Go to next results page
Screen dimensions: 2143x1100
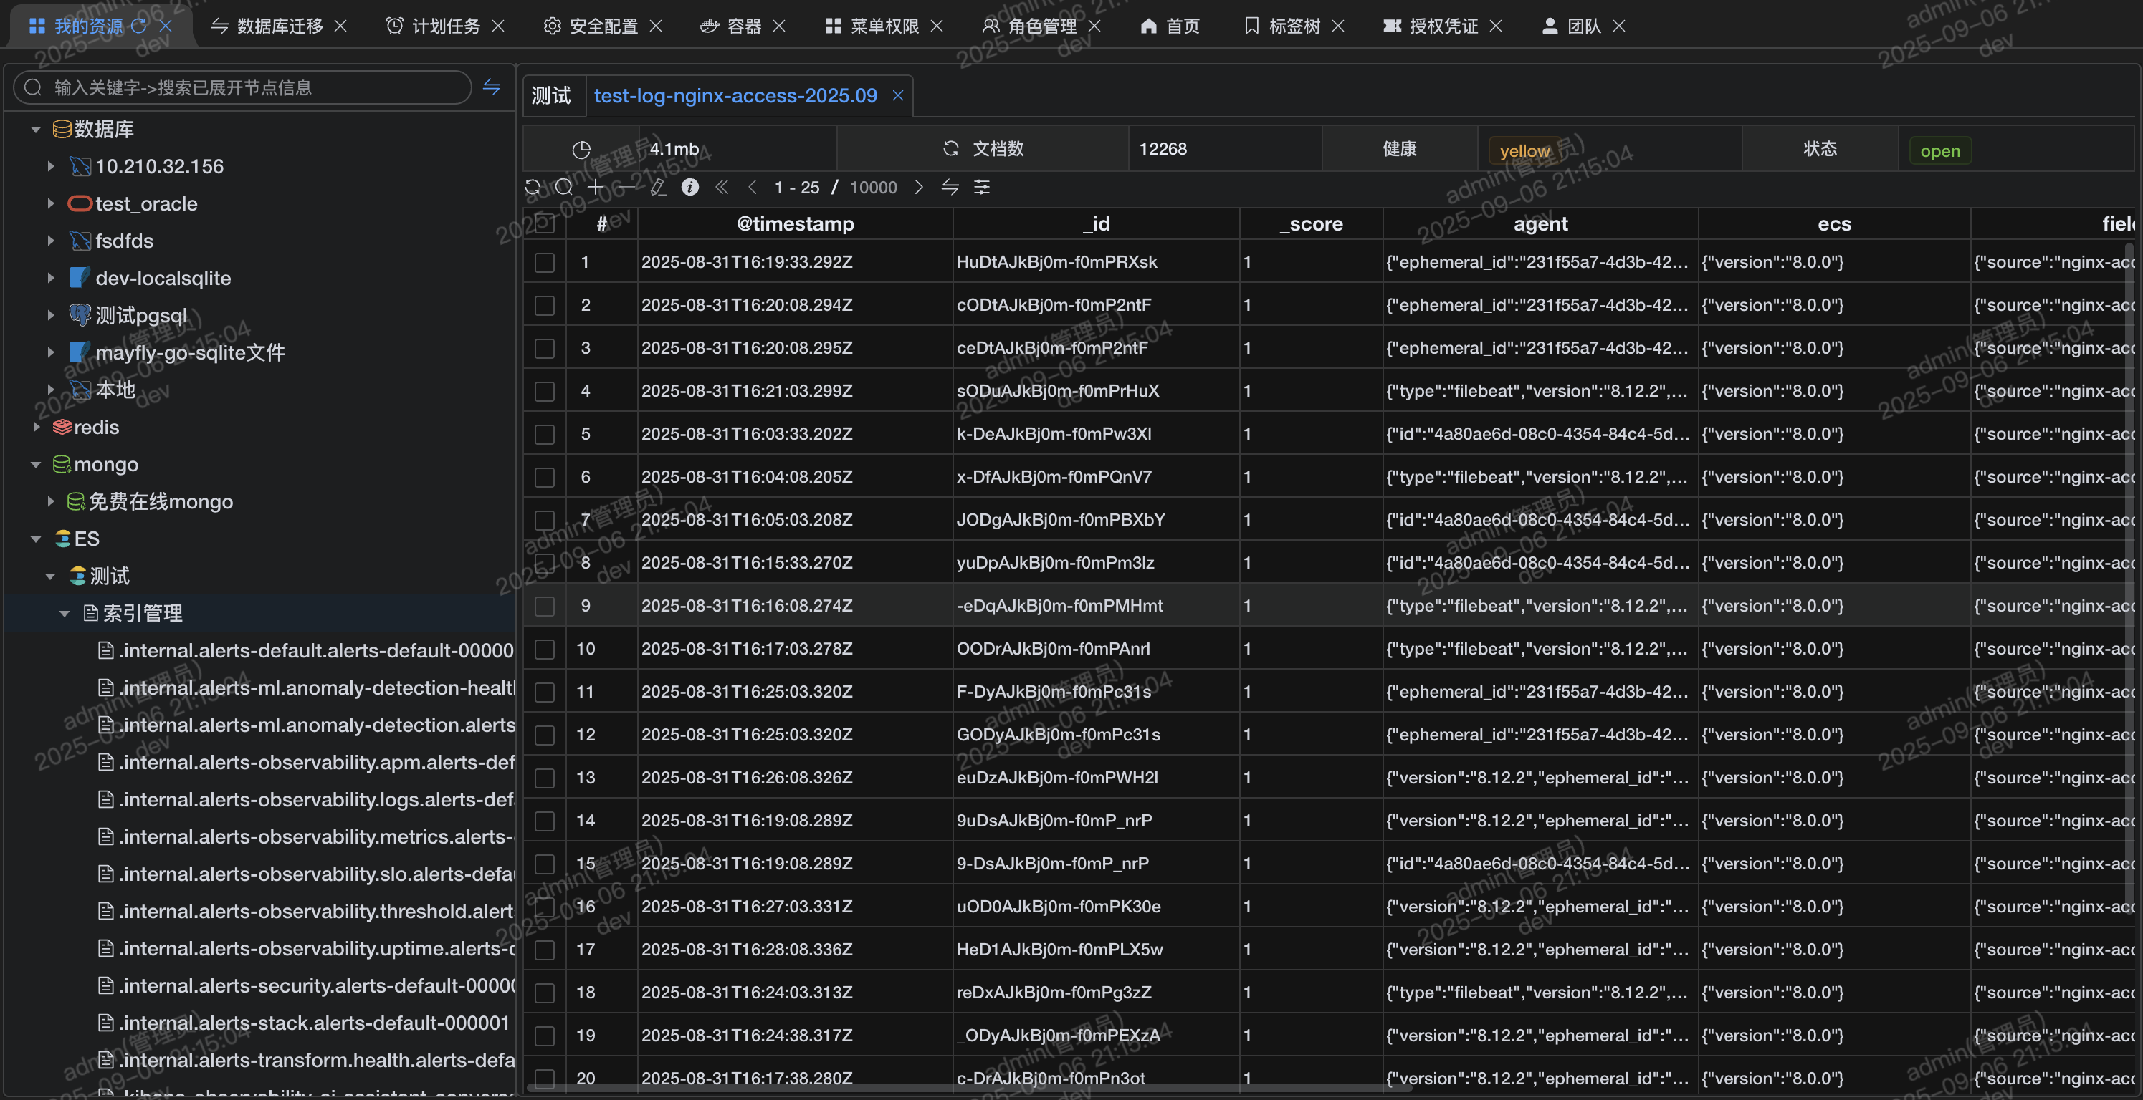[x=918, y=188]
